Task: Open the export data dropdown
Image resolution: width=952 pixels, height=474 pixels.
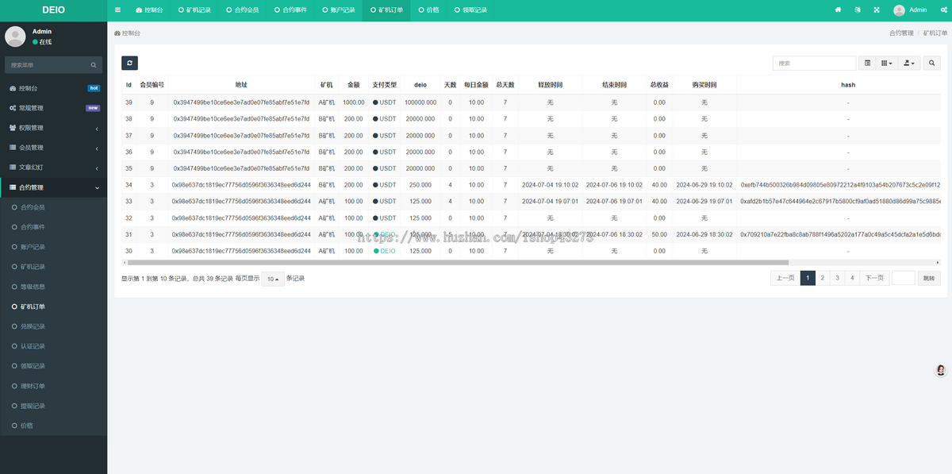Action: click(910, 63)
